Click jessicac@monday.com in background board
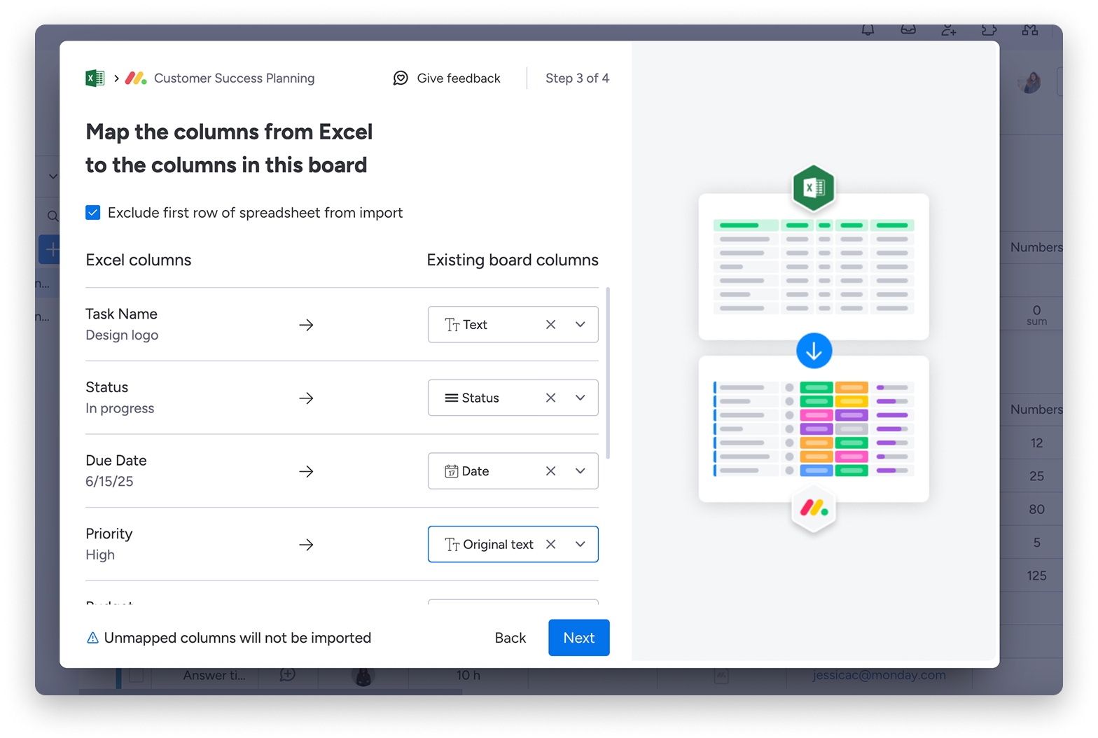This screenshot has width=1098, height=738. [x=880, y=675]
